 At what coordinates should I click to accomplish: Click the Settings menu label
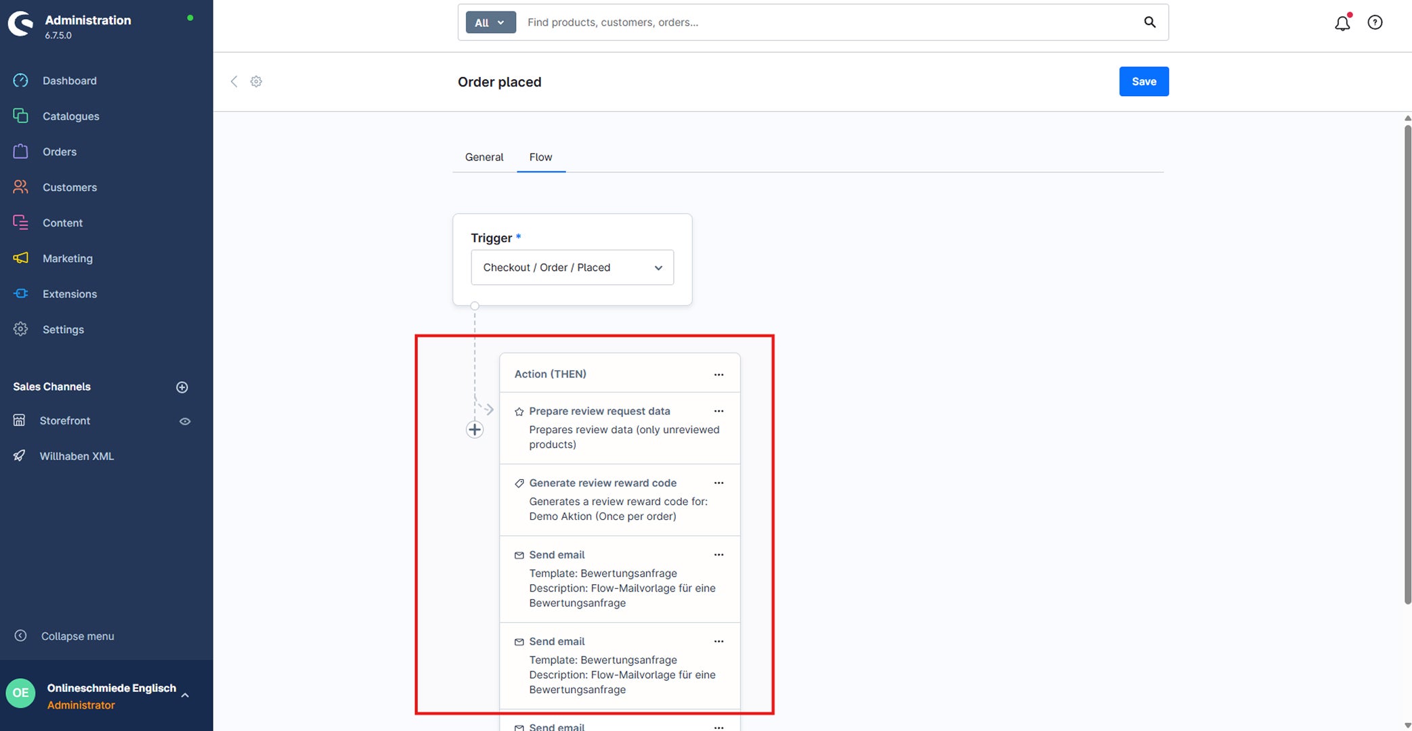(x=63, y=330)
